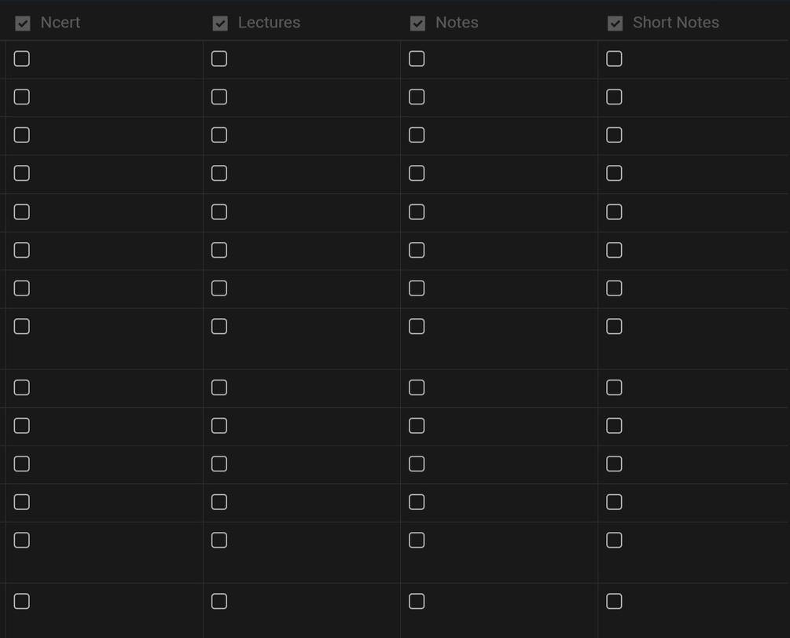Open the Short Notes header text menu
The image size is (790, 638).
tap(675, 23)
